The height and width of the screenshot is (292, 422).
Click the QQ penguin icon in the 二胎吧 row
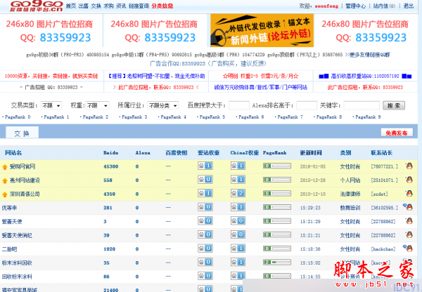(x=408, y=248)
